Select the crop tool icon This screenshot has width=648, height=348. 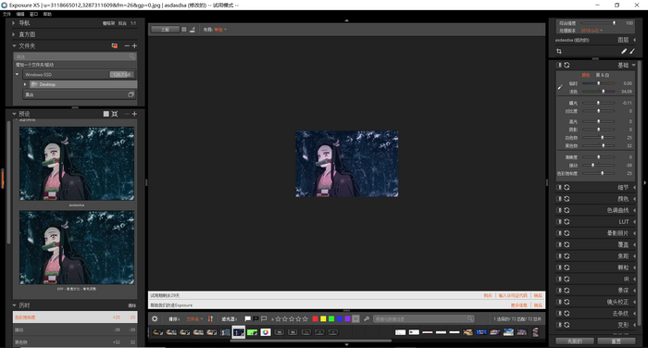pyautogui.click(x=559, y=51)
